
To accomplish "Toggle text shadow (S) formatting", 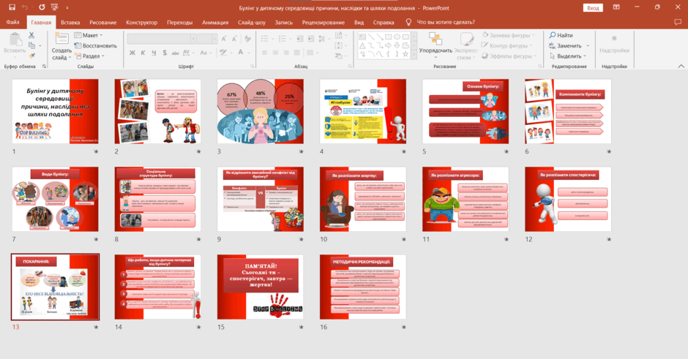I will 165,53.
